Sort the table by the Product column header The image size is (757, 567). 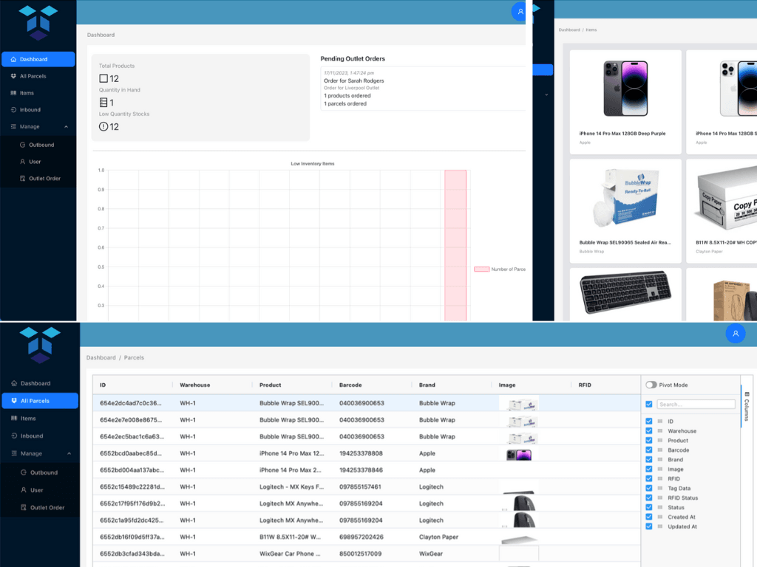[271, 385]
